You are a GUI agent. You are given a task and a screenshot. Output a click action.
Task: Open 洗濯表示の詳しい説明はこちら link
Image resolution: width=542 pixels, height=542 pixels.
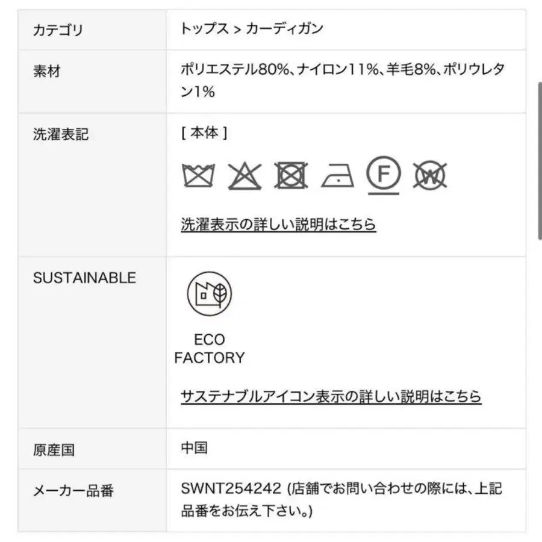(x=278, y=225)
